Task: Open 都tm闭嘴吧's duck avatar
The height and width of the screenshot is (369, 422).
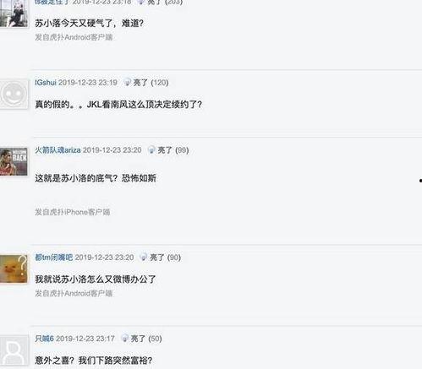Action: [x=14, y=269]
